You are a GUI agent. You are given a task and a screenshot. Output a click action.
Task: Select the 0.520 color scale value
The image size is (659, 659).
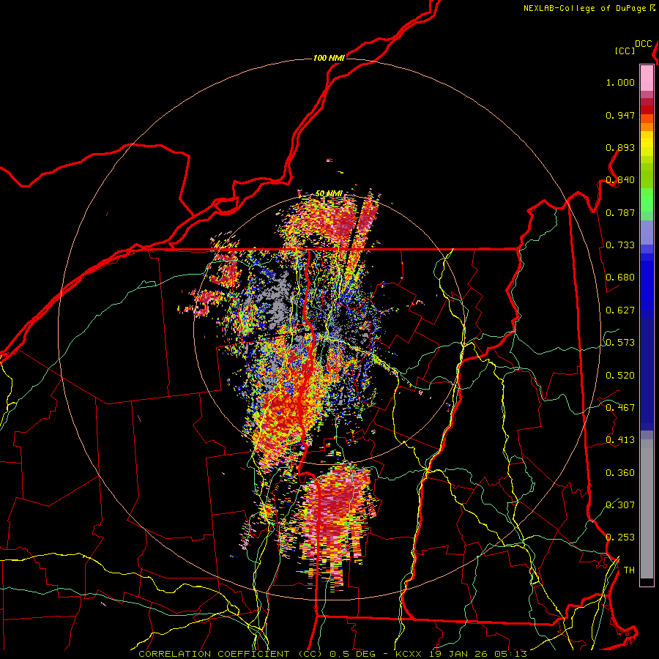(x=620, y=376)
